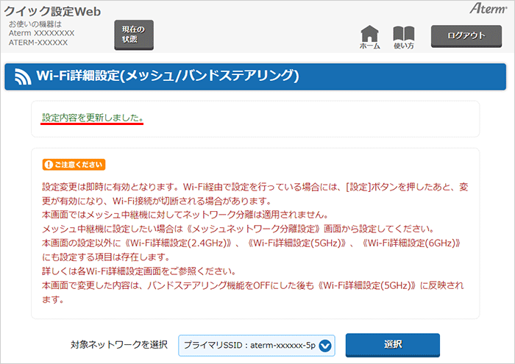
Task: Go to the ホーム house icon
Action: (x=369, y=32)
